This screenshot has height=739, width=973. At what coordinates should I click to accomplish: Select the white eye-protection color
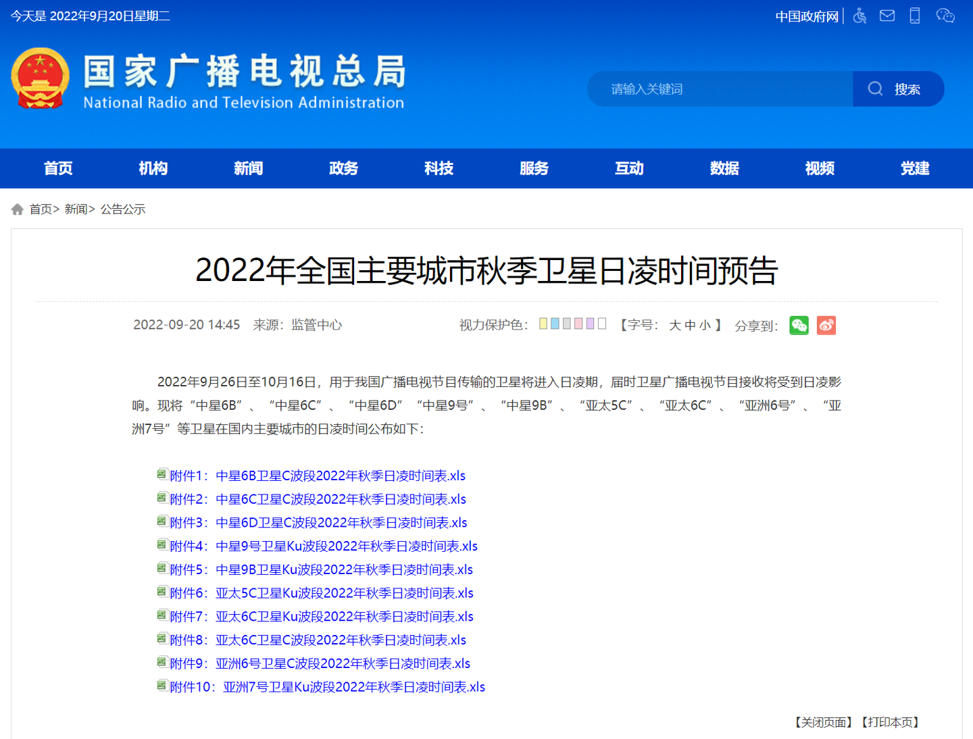(602, 324)
